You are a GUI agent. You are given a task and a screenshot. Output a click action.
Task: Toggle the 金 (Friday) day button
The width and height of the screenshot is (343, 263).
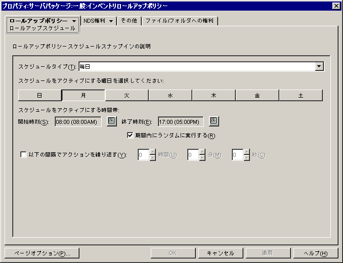coord(257,95)
